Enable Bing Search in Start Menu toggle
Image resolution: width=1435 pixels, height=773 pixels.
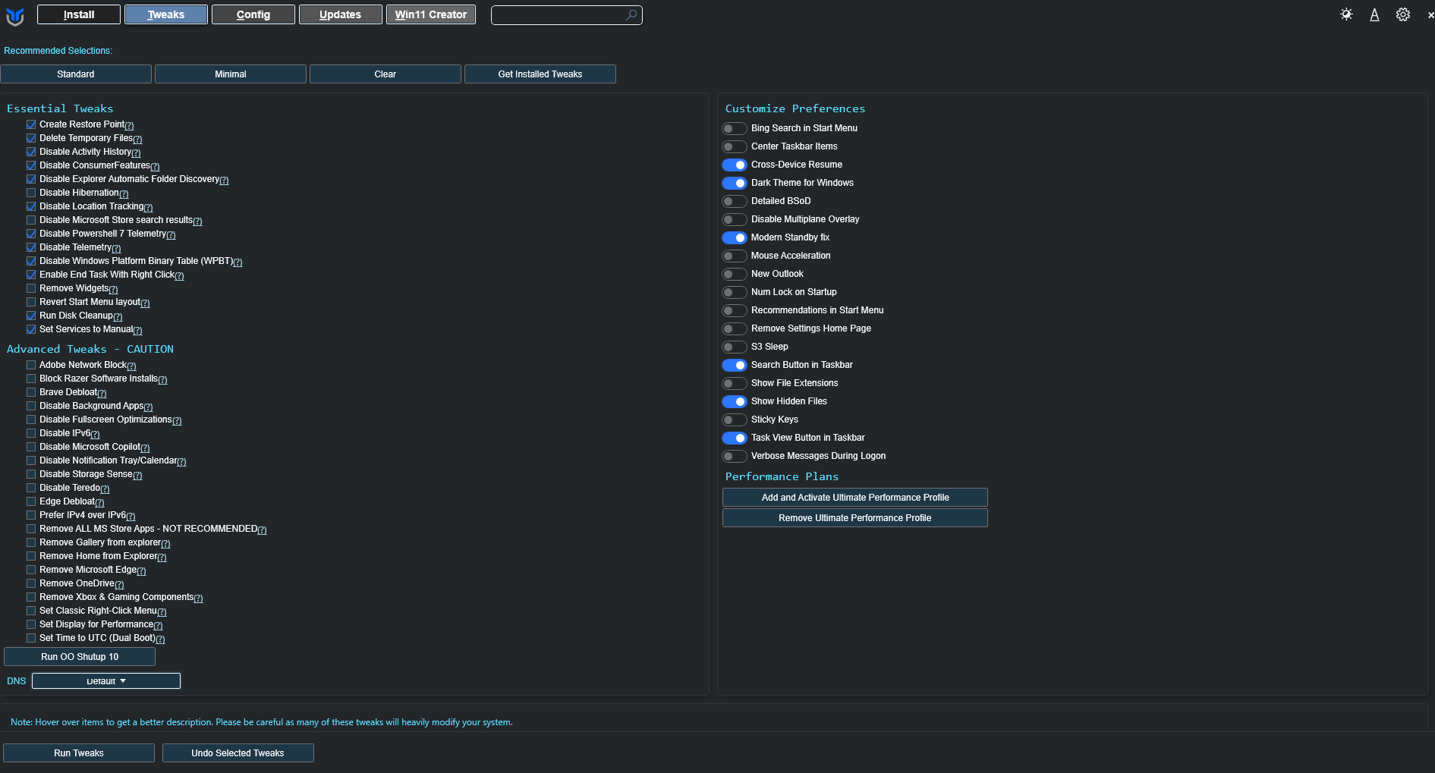click(734, 128)
